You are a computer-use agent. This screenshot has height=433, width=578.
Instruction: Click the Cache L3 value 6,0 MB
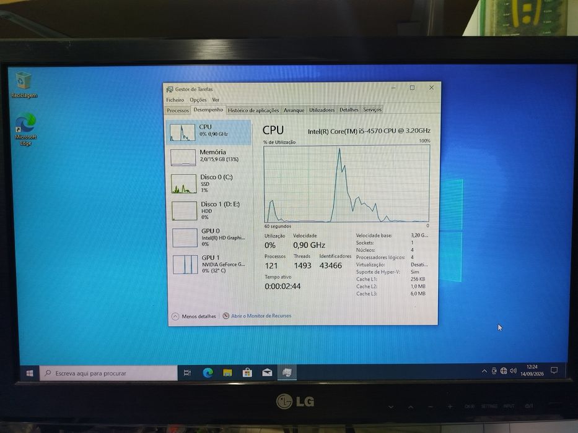[418, 293]
